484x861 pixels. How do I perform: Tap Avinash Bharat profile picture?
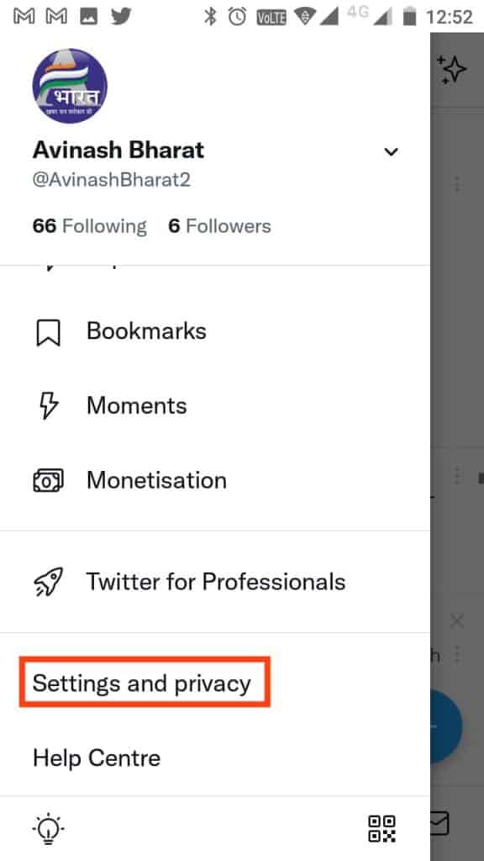[70, 87]
